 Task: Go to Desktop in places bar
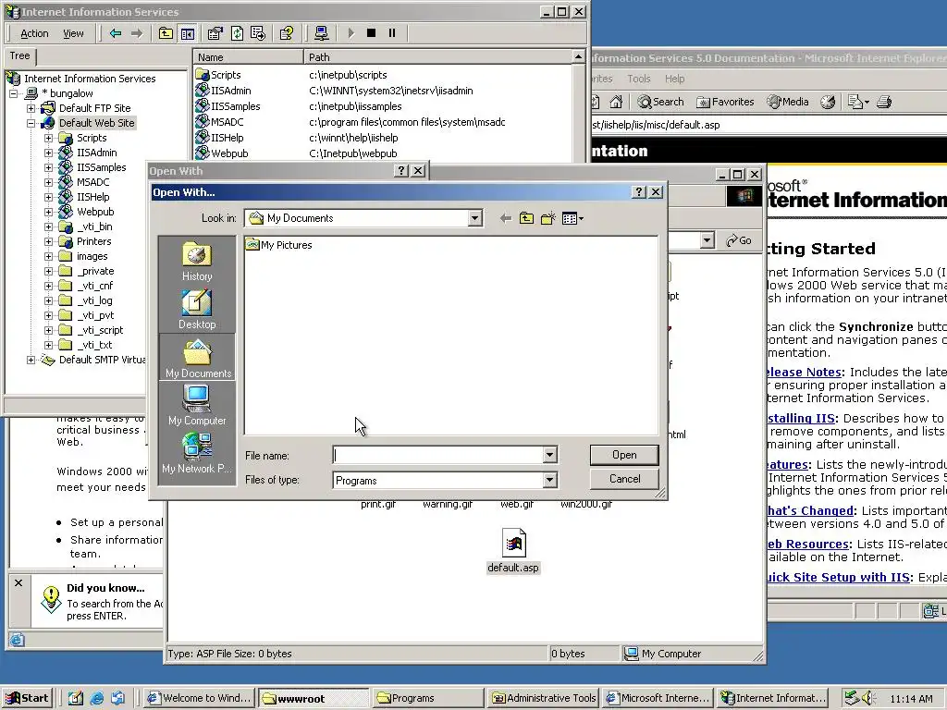197,310
